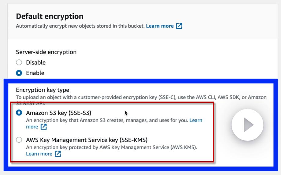The height and width of the screenshot is (175, 281).
Task: Click the "Enable" option label text
Action: tap(35, 73)
